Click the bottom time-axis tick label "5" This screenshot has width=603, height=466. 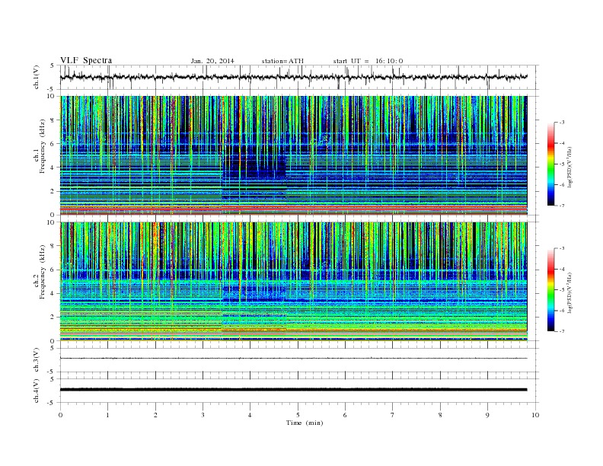coord(298,415)
